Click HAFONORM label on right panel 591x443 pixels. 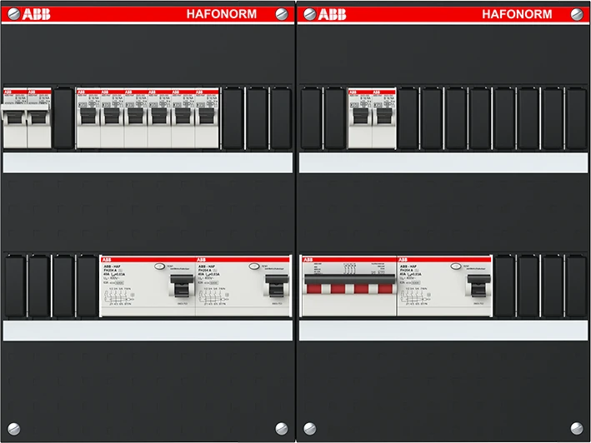click(x=517, y=14)
